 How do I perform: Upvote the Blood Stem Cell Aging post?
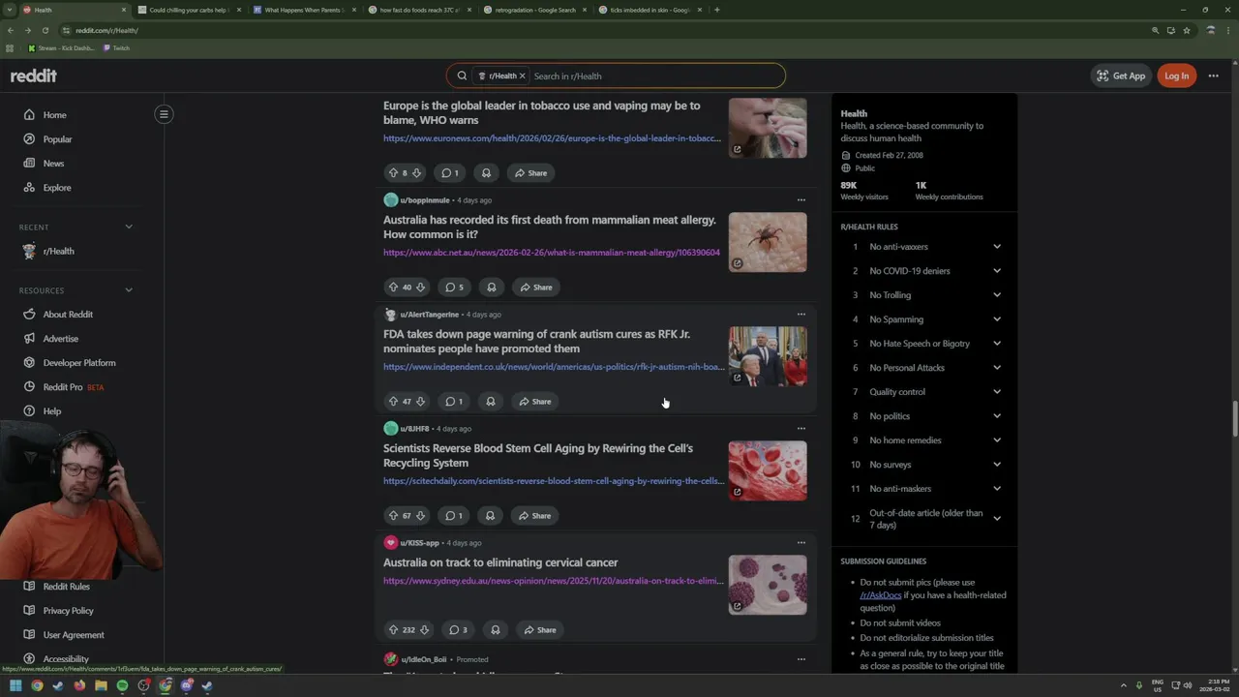click(393, 516)
